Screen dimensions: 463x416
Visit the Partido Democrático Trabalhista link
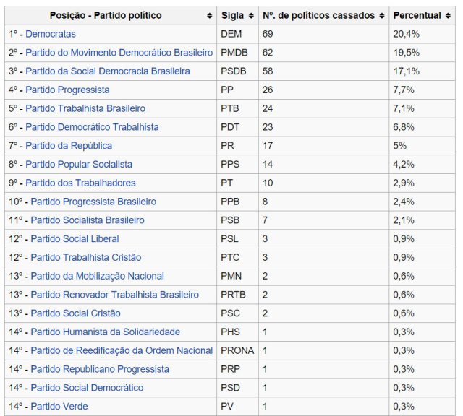pos(92,127)
